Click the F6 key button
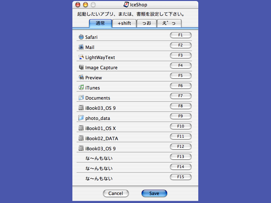The image size is (271, 203). point(181,86)
